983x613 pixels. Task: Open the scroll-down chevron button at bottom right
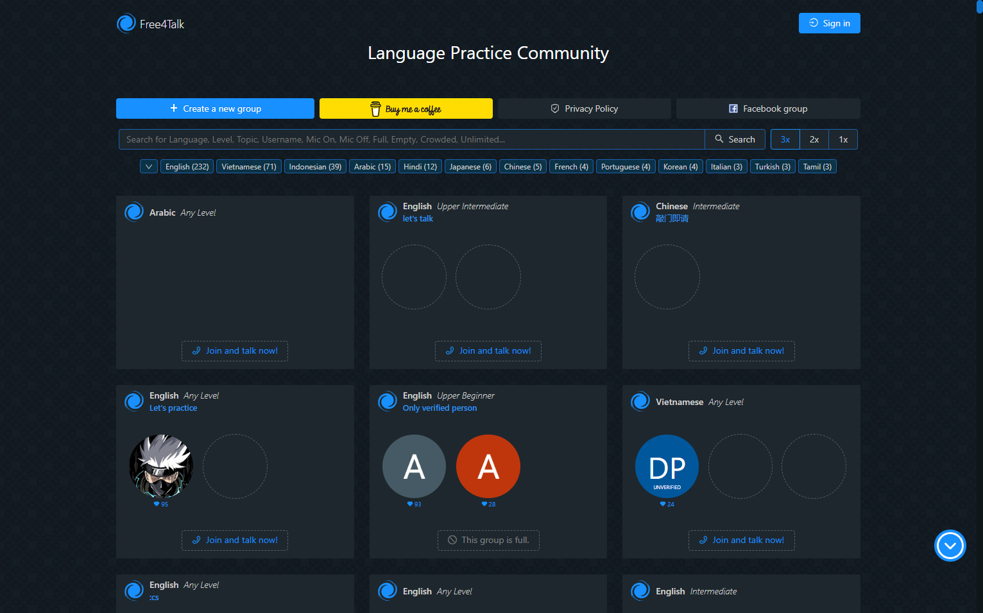tap(950, 546)
